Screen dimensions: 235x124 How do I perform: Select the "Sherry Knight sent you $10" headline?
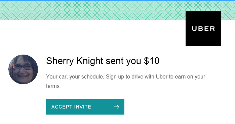pyautogui.click(x=103, y=61)
